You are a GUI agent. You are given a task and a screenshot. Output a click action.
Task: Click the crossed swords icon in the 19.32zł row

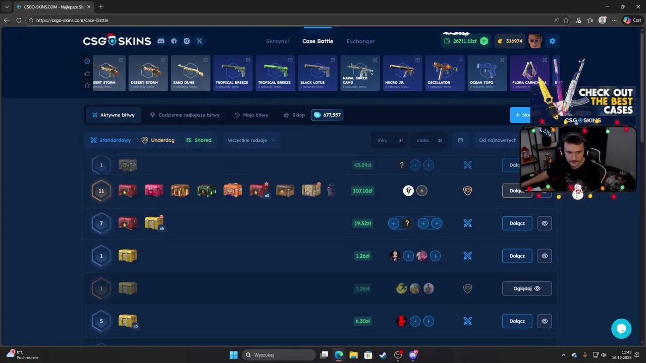pyautogui.click(x=468, y=223)
